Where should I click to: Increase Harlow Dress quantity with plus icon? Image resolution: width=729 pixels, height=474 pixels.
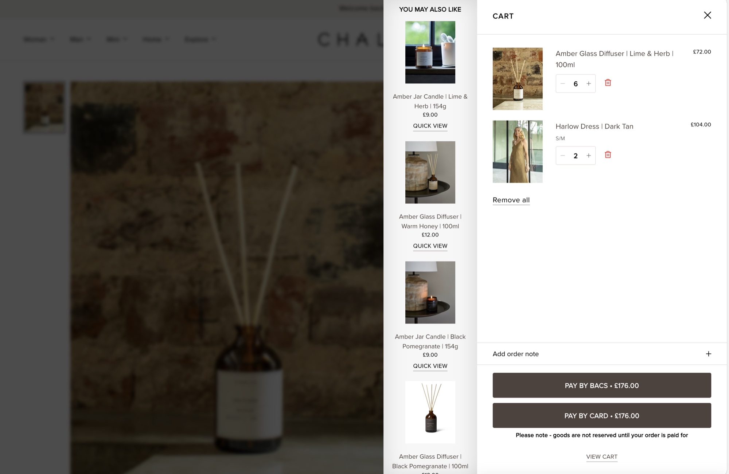tap(588, 156)
